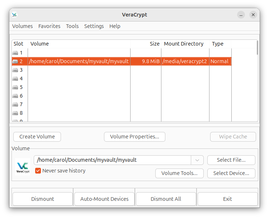Click the Dismount All button
269x218 pixels.
coord(166,199)
